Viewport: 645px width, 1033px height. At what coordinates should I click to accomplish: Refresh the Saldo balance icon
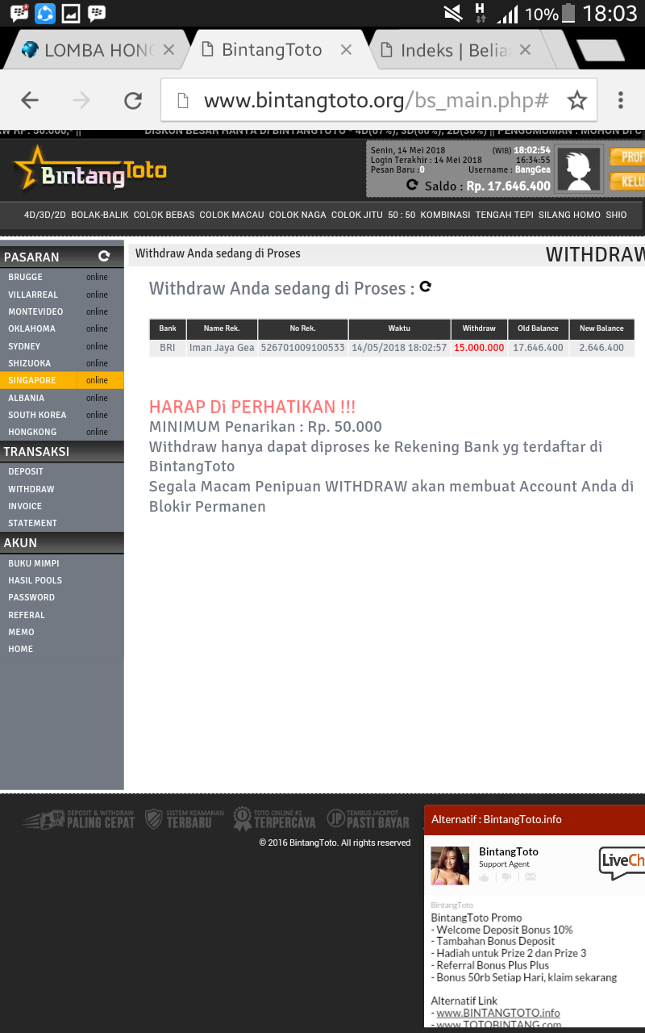412,185
